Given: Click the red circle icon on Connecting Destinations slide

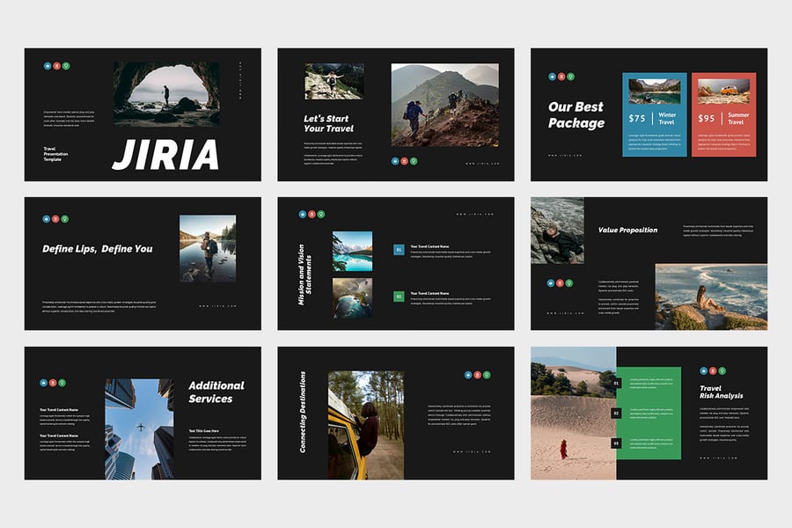Looking at the screenshot, I should [477, 375].
